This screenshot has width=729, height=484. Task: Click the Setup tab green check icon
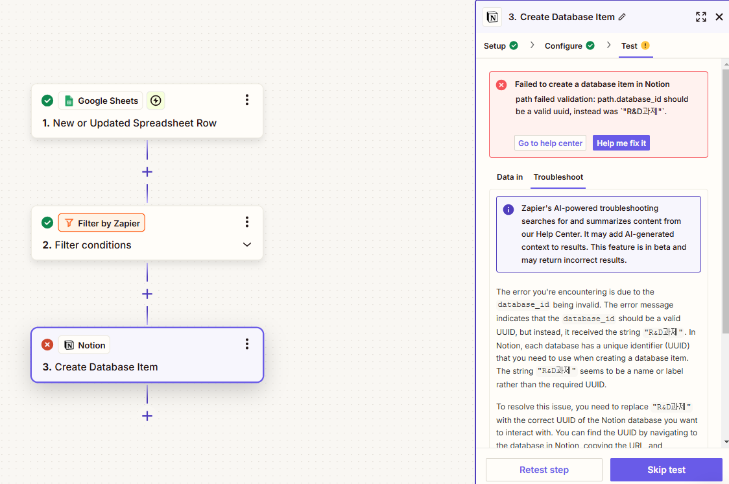click(514, 45)
